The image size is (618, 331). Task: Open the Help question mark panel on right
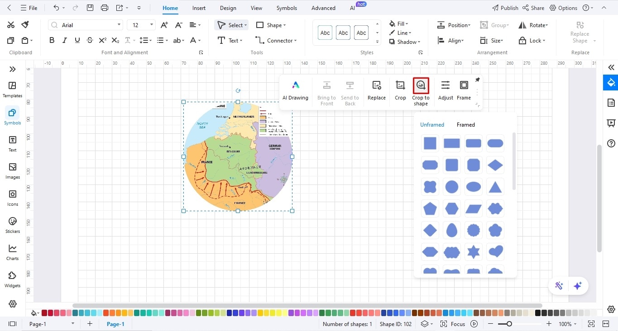pyautogui.click(x=611, y=143)
